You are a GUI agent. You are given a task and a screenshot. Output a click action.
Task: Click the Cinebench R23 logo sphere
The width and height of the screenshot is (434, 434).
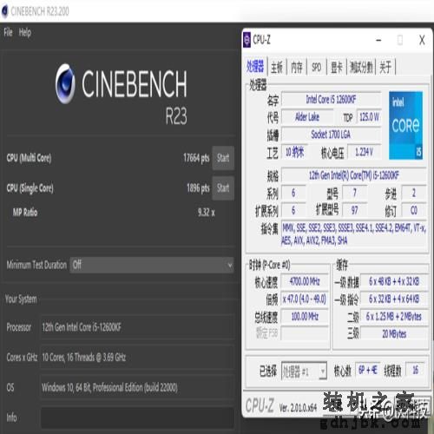click(65, 83)
